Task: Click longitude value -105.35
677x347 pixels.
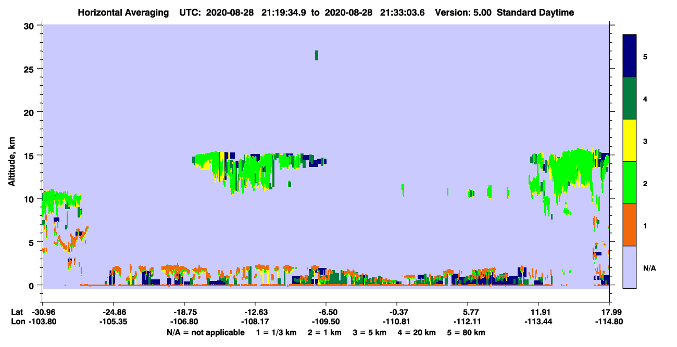Action: click(x=114, y=322)
